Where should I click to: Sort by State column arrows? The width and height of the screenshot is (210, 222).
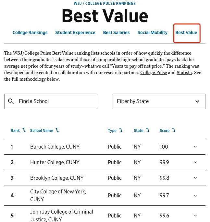(x=148, y=130)
